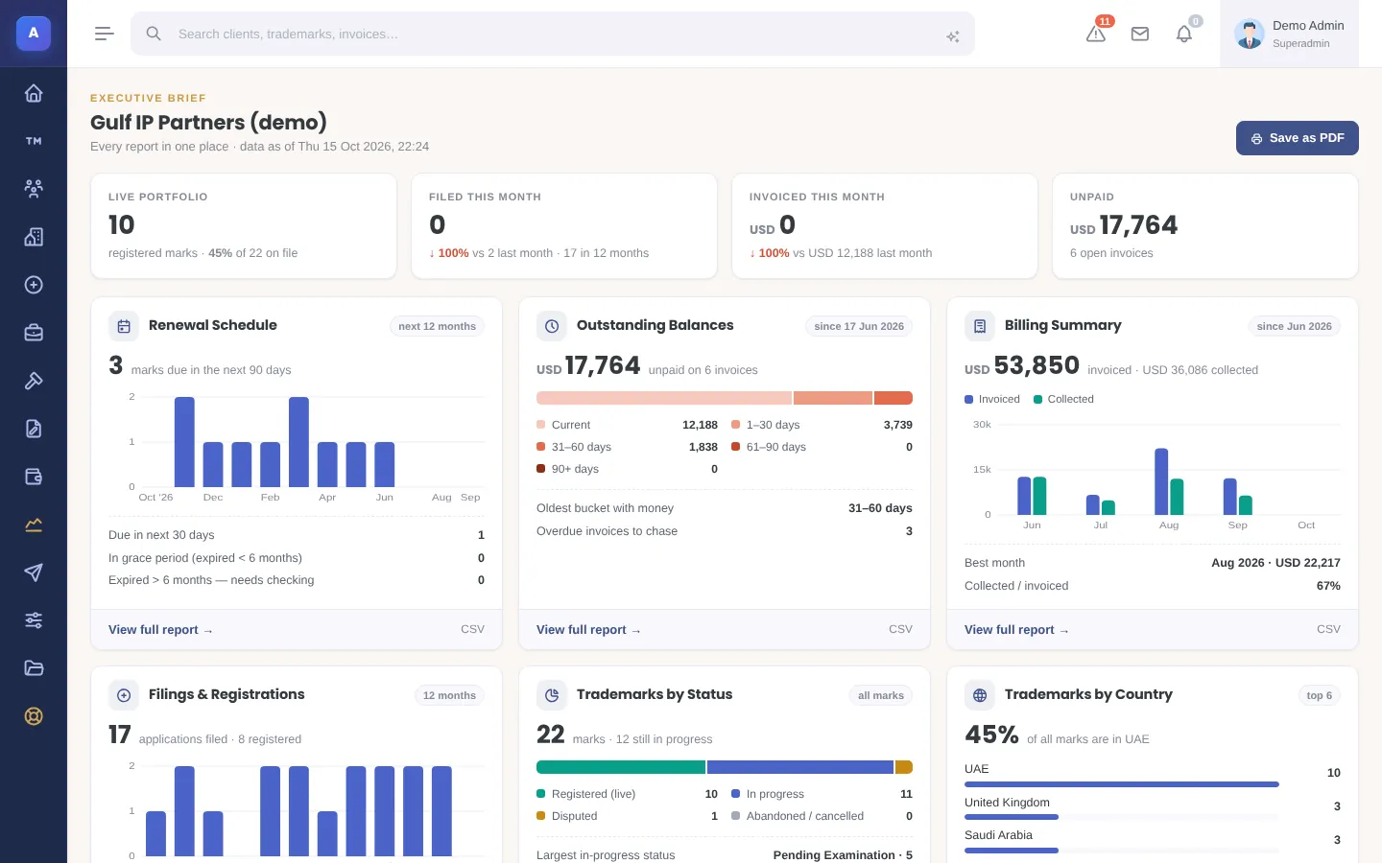
Task: Open the lifebuoy support icon in sidebar
Action: click(x=34, y=716)
